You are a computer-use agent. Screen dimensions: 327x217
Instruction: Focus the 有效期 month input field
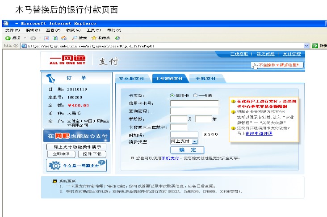tap(179, 119)
